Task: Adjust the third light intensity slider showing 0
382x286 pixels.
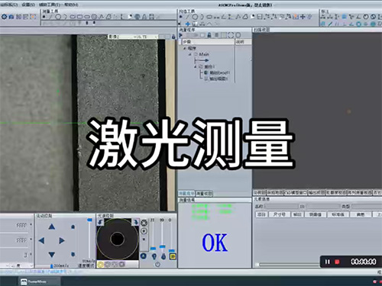Action: click(x=171, y=236)
